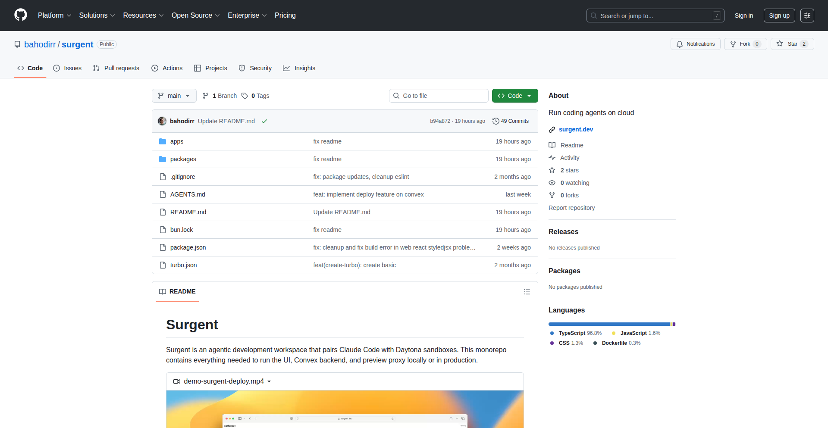Click the commit status green checkmark
The width and height of the screenshot is (828, 428).
(x=264, y=122)
